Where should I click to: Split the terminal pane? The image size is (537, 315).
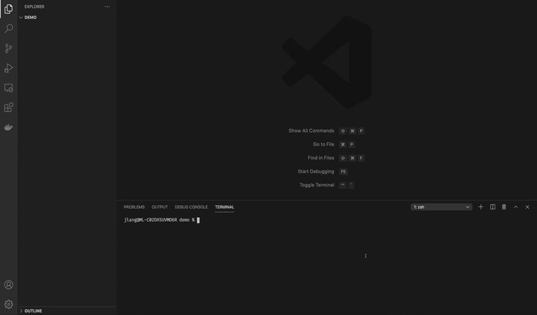[x=493, y=207]
